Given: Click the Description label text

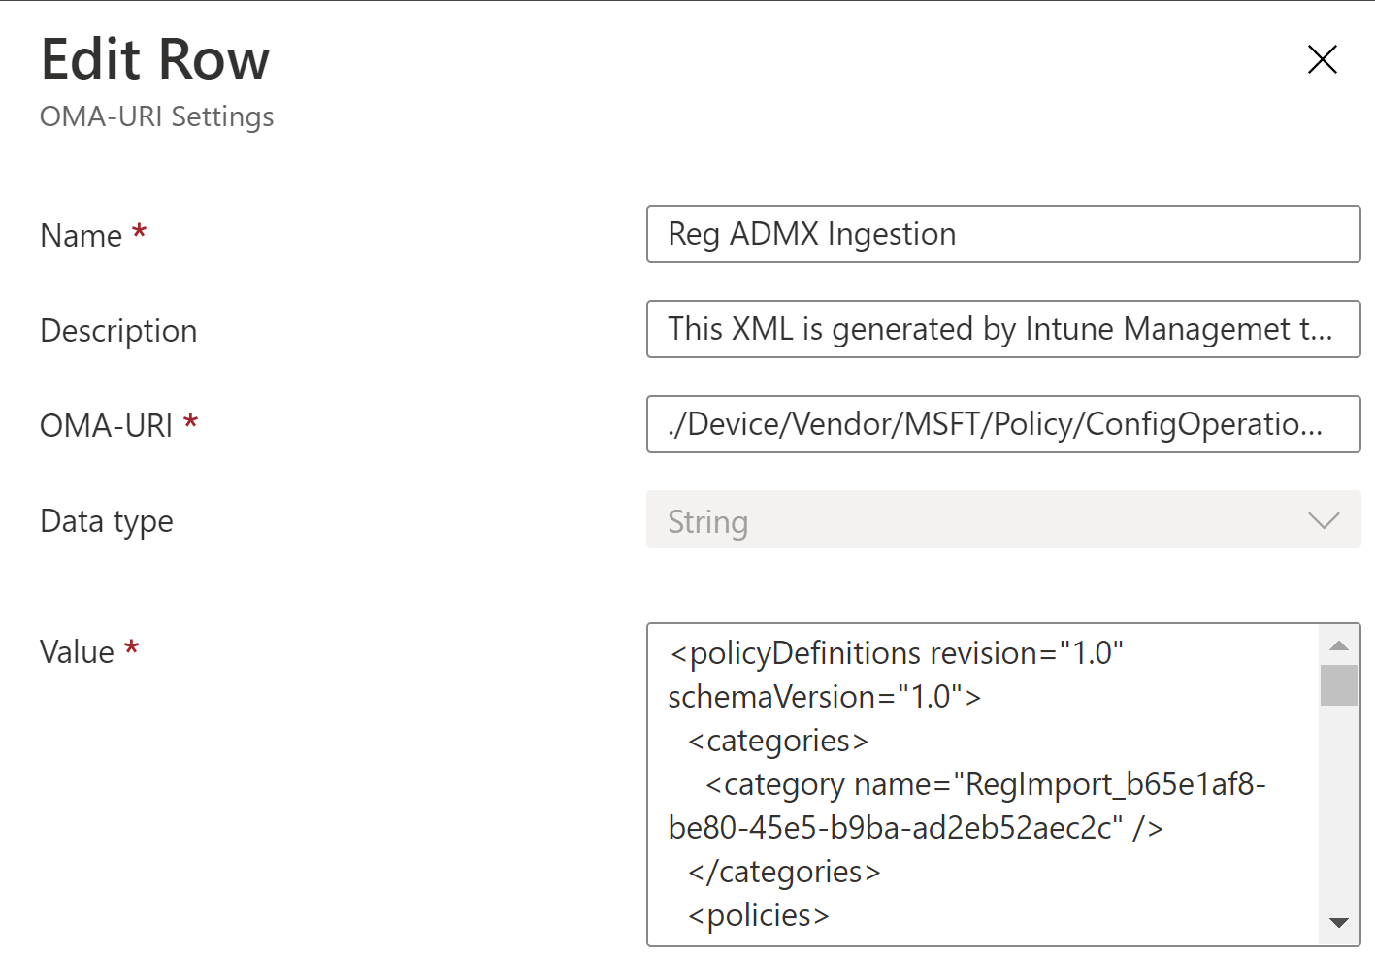Looking at the screenshot, I should [118, 331].
